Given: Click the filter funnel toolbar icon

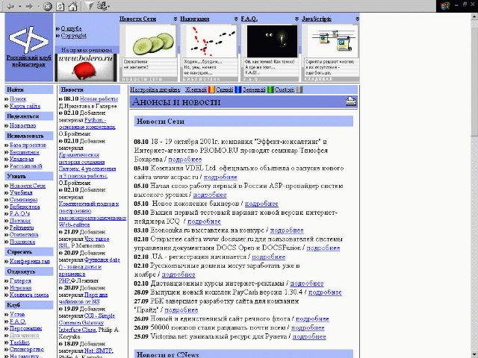Looking at the screenshot, I should point(89,6).
